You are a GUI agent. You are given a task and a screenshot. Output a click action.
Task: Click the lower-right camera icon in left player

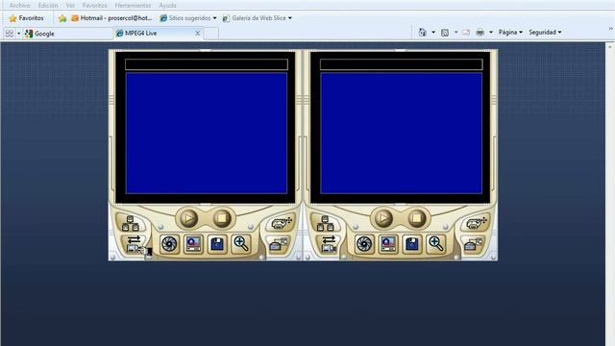(278, 244)
